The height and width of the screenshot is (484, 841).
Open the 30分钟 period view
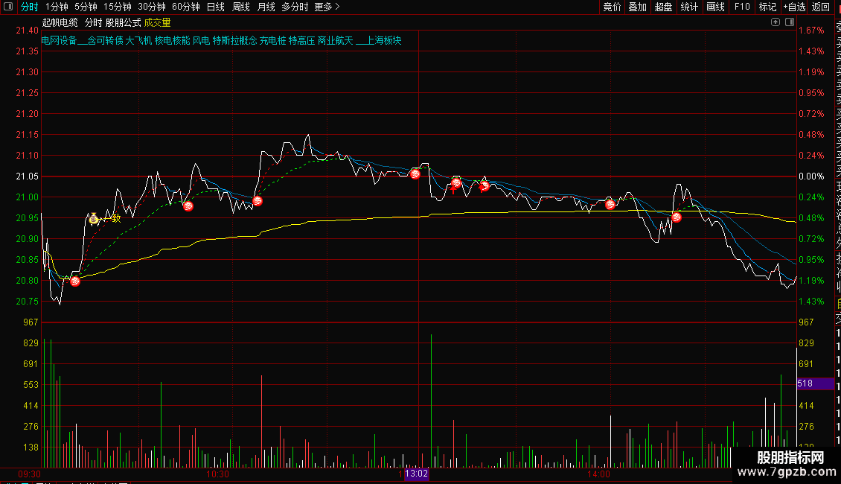(x=152, y=7)
